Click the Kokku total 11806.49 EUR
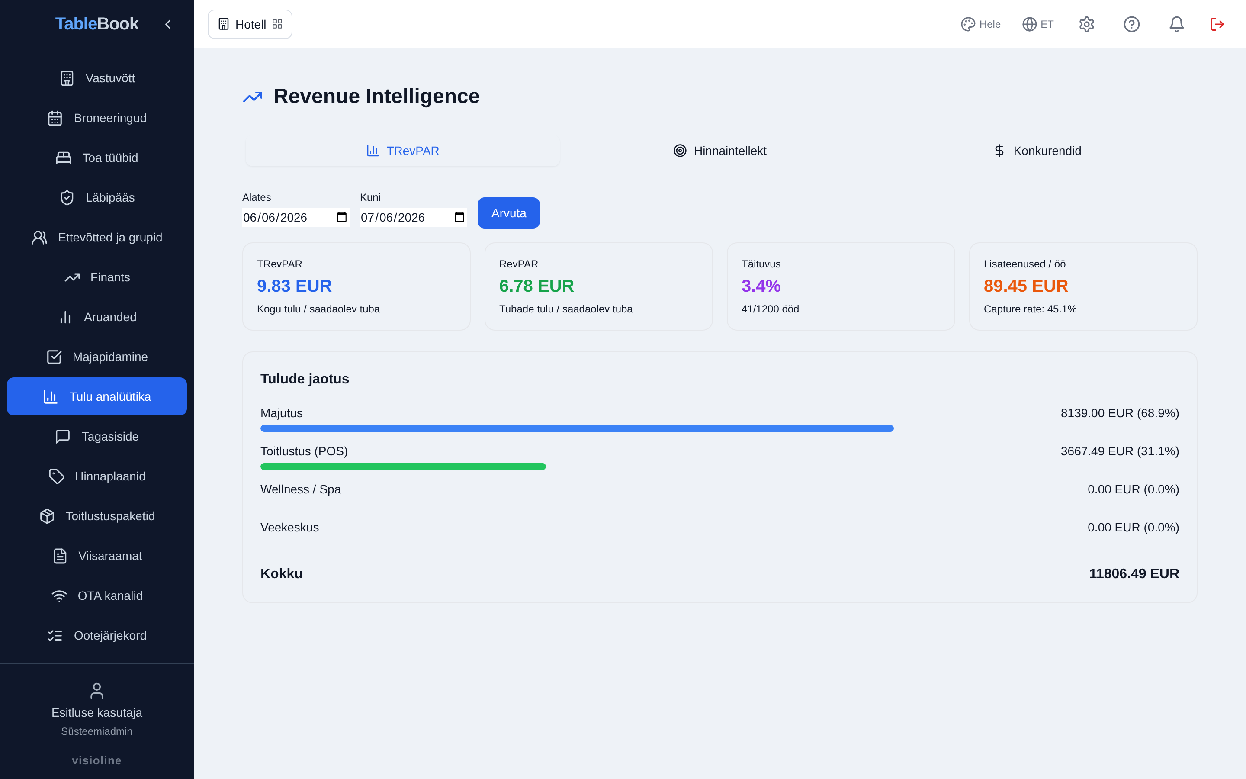The height and width of the screenshot is (779, 1246). (x=1134, y=574)
